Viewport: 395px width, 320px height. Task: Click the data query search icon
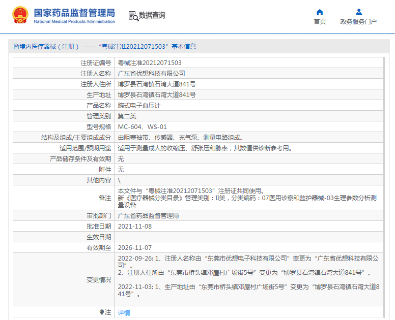tap(133, 16)
